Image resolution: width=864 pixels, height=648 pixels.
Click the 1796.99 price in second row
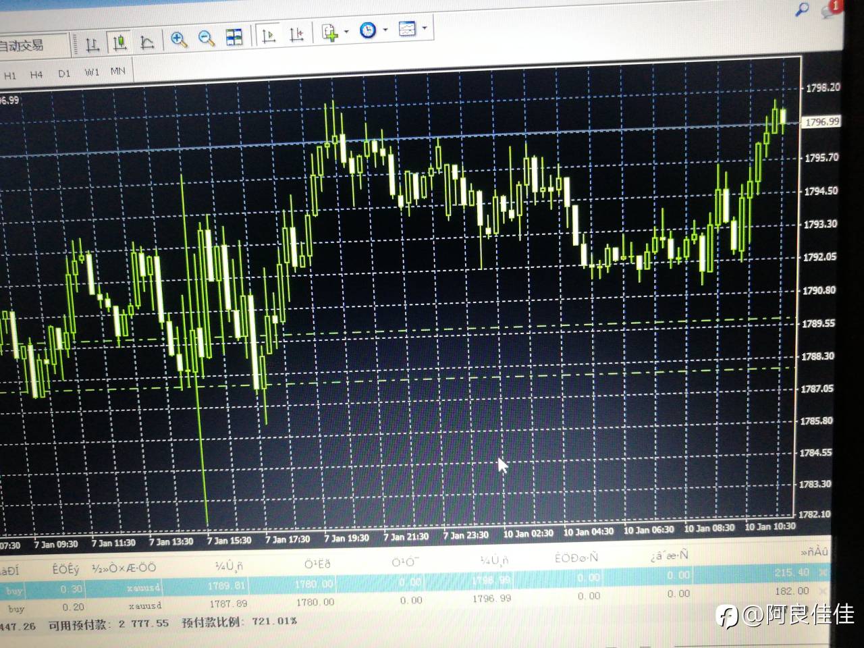pyautogui.click(x=491, y=599)
